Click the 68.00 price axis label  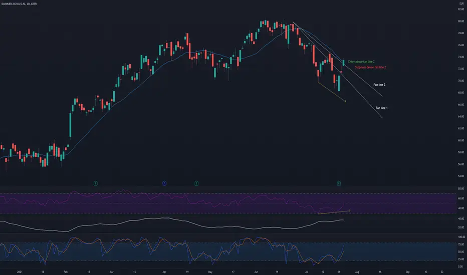pos(461,92)
